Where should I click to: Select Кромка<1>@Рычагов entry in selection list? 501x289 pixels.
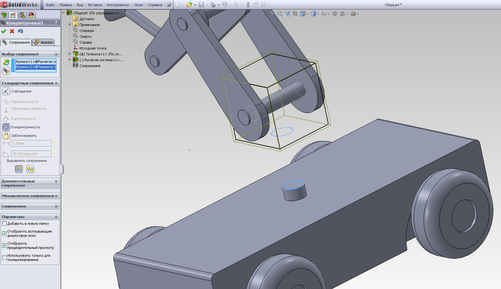[x=36, y=62]
